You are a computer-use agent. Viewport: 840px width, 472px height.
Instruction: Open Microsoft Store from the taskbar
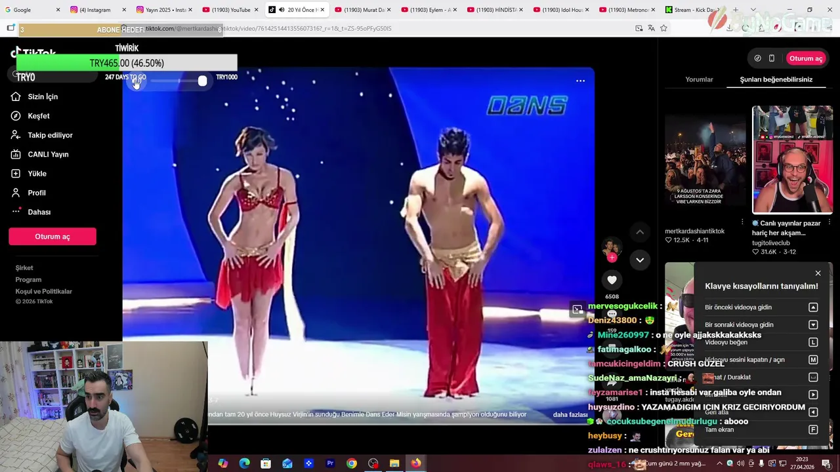266,463
